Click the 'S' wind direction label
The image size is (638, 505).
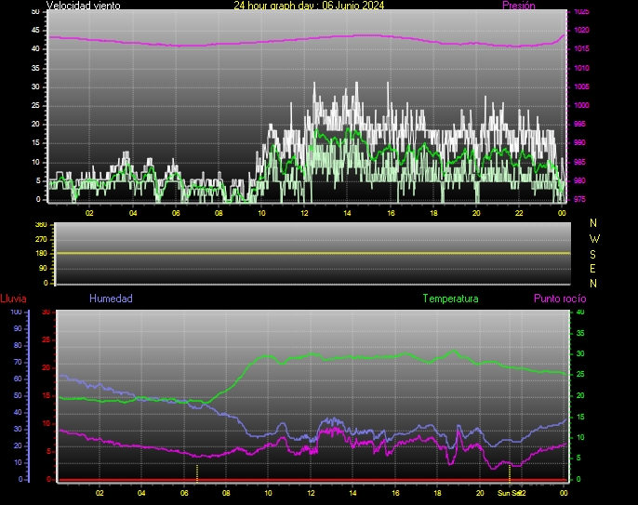point(592,254)
